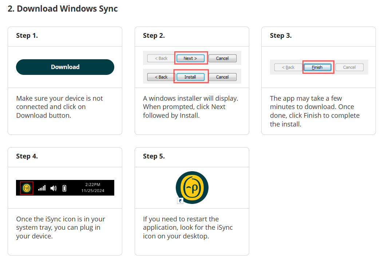Click the shortcut arrow badge on the iSync icon

click(180, 200)
